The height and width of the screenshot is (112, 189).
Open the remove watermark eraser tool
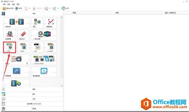[23, 35]
